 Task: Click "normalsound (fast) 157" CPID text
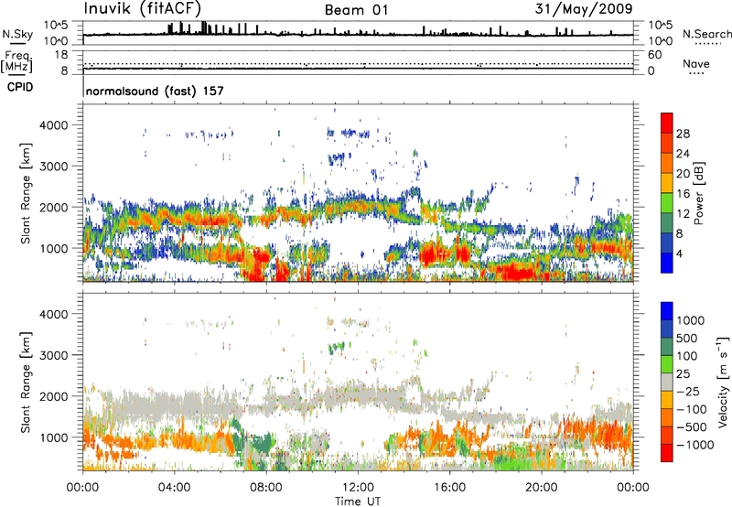155,91
